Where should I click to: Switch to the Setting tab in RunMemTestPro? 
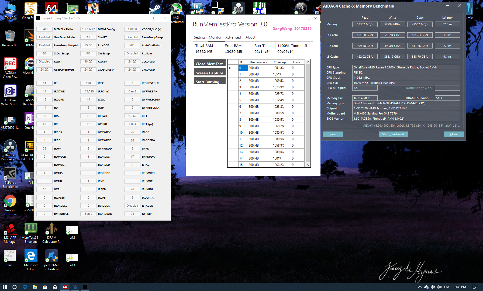[x=199, y=37]
